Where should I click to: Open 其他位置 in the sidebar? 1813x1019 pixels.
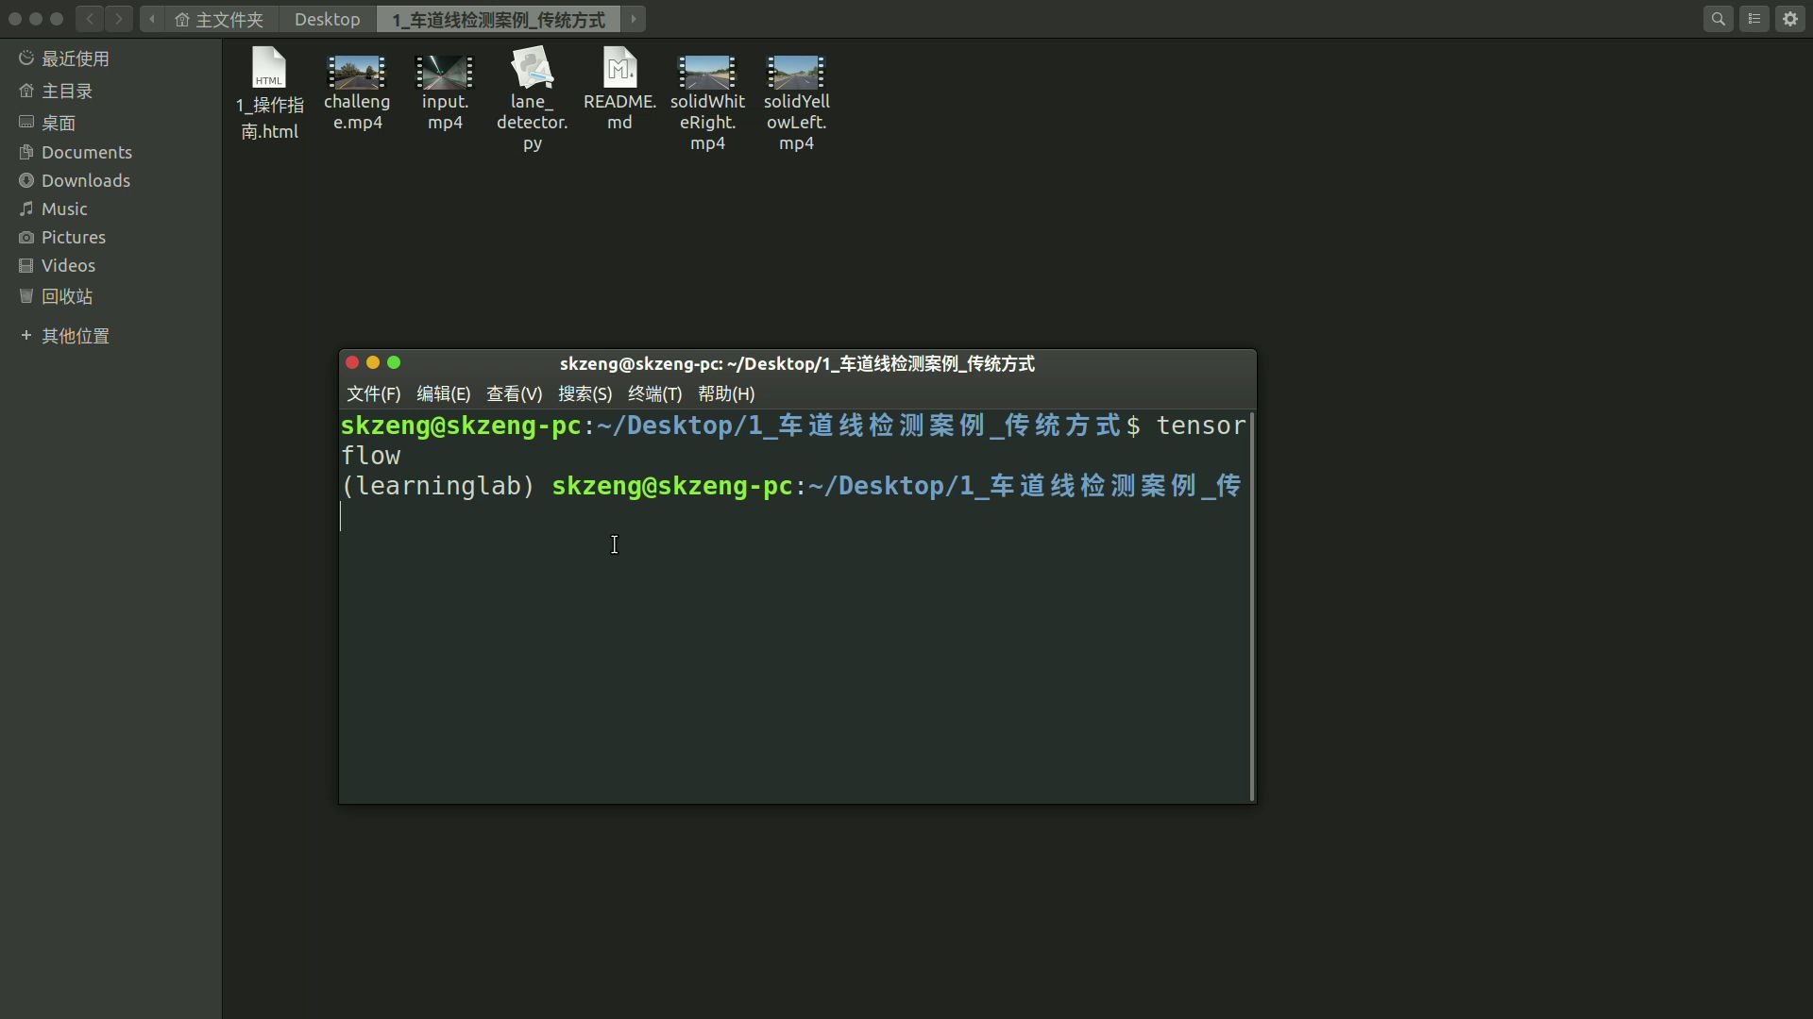(x=110, y=336)
